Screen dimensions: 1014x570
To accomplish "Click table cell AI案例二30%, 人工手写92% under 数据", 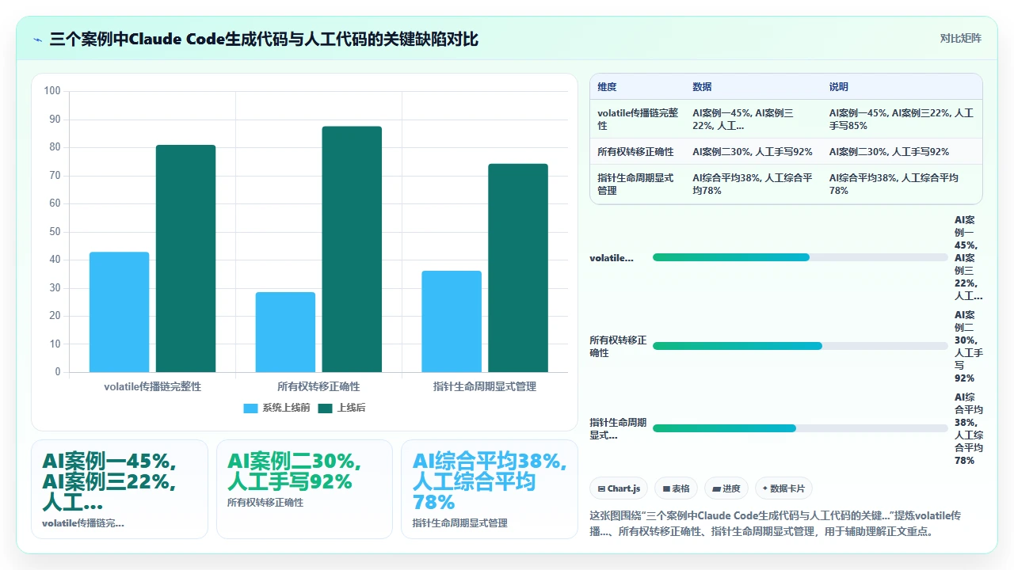I will point(753,152).
